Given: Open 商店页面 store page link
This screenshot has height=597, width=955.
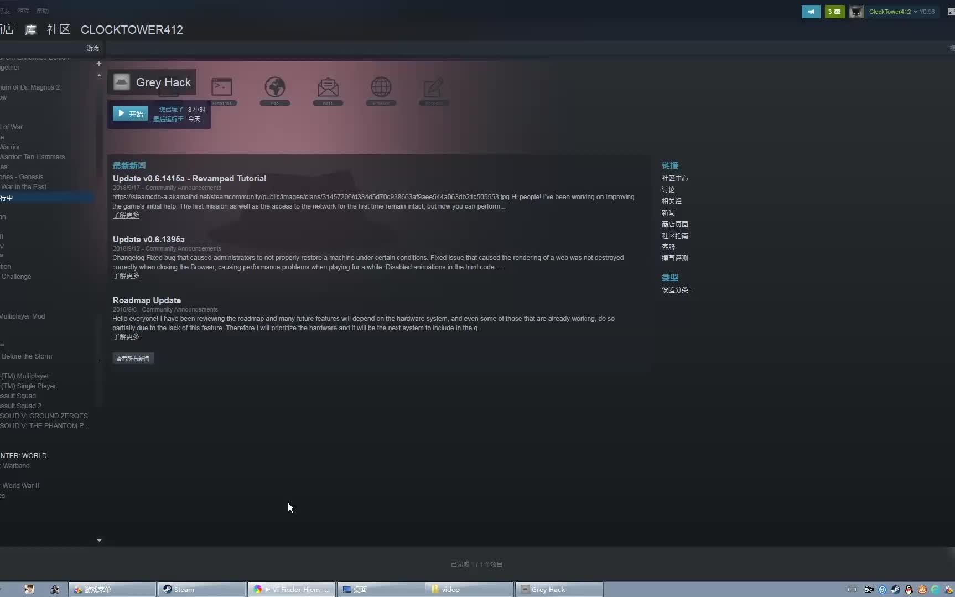Looking at the screenshot, I should tap(675, 225).
